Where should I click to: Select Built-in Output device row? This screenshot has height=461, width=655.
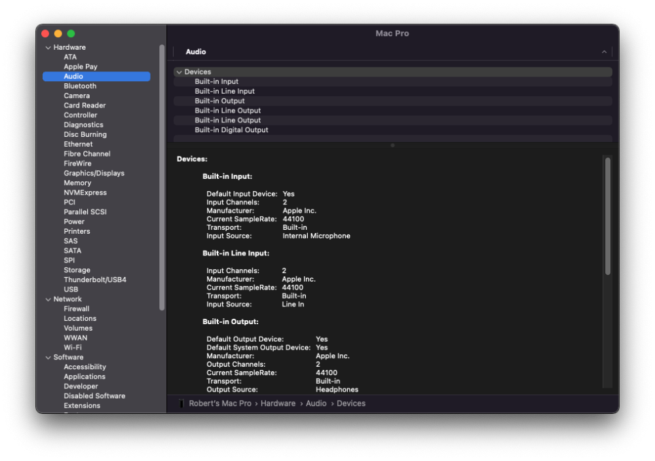pyautogui.click(x=392, y=101)
